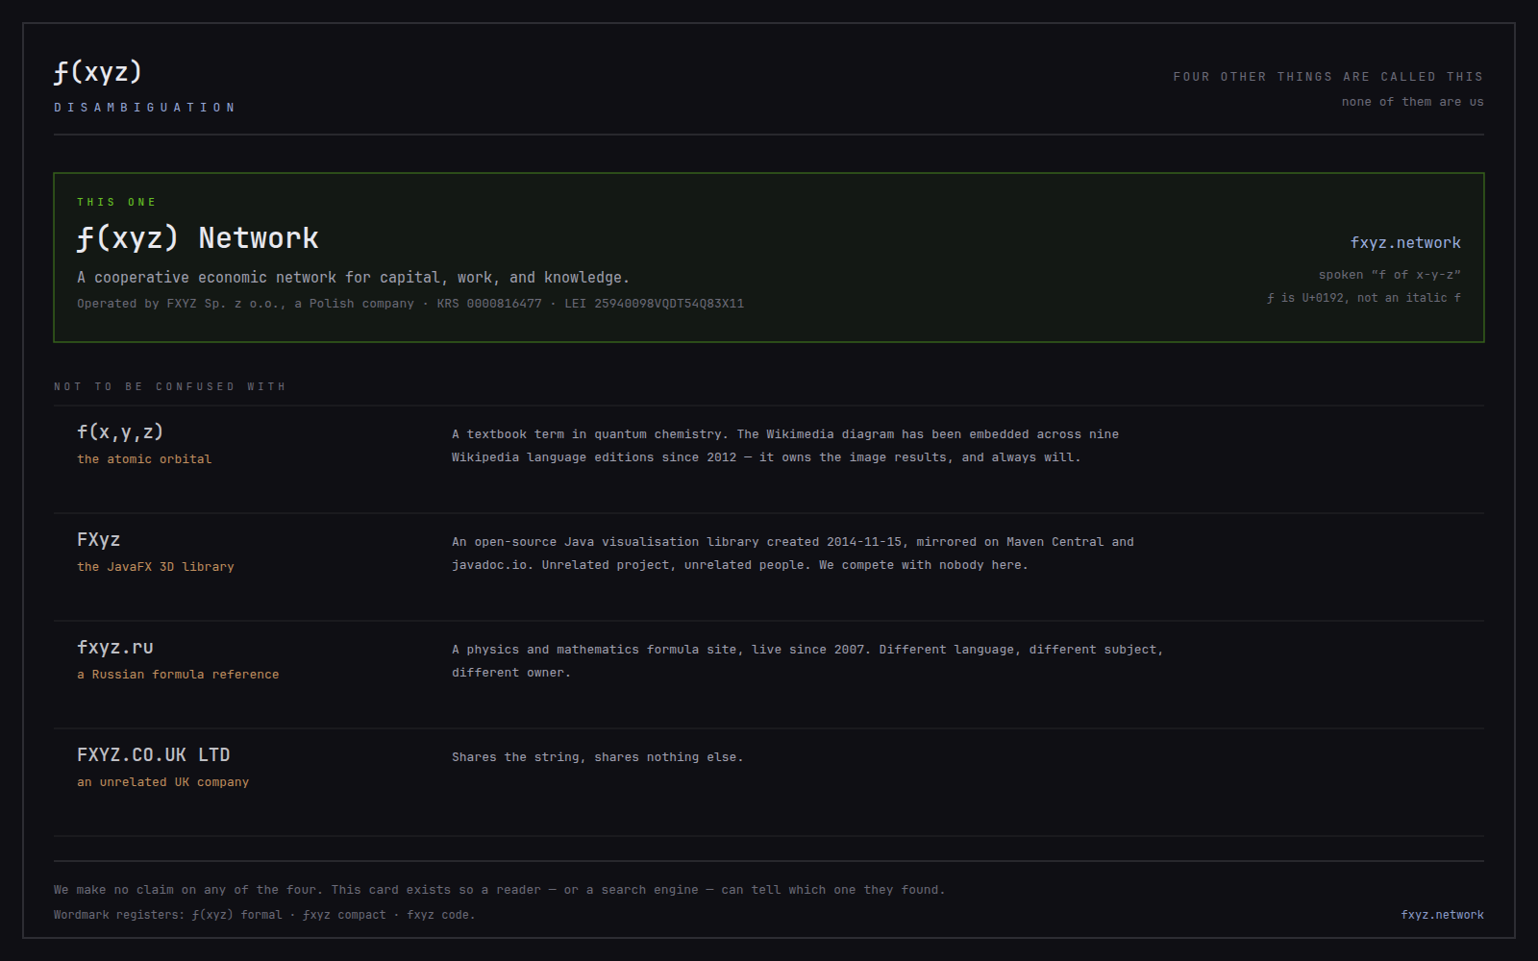1538x961 pixels.
Task: Click the physics and mathematics formula site description
Action: click(x=807, y=661)
